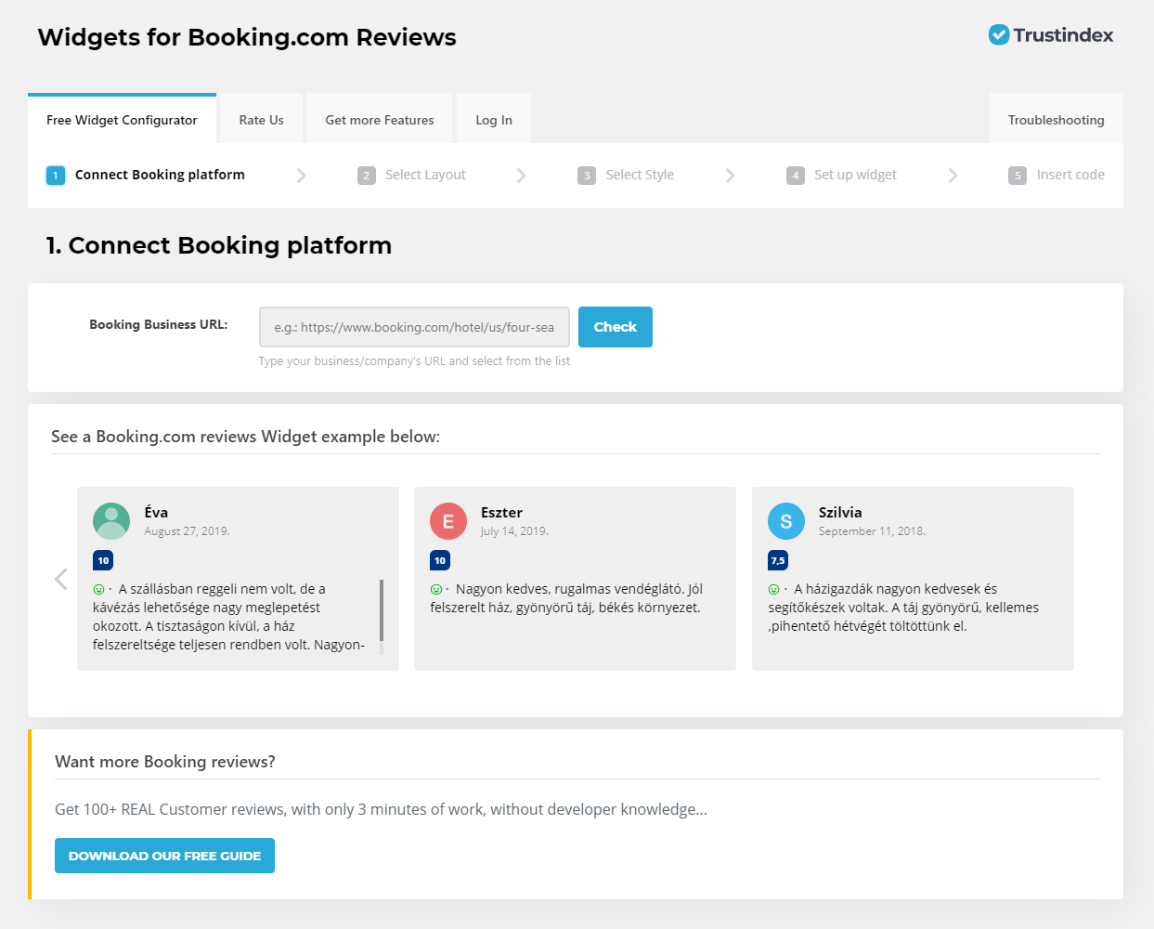The width and height of the screenshot is (1154, 929).
Task: Click the Get 100+ REAL Customer reviews text
Action: pyautogui.click(x=381, y=809)
